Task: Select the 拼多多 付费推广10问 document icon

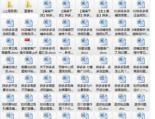Action: point(85,60)
